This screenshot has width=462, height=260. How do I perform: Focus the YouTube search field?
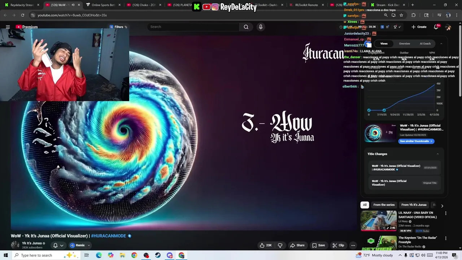194,27
